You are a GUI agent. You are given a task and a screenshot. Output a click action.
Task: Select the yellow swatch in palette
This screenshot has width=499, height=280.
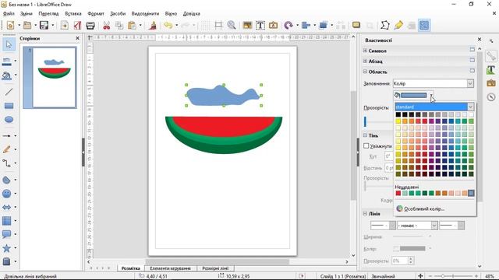click(398, 121)
